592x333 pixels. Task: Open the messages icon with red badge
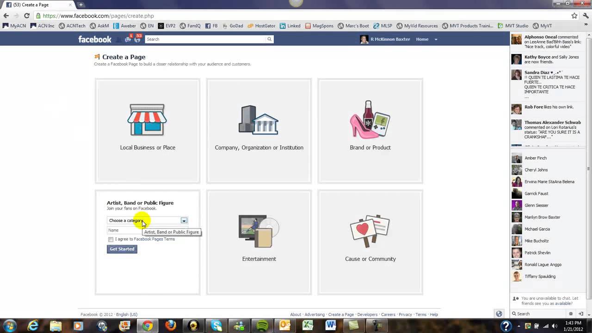pyautogui.click(x=128, y=39)
